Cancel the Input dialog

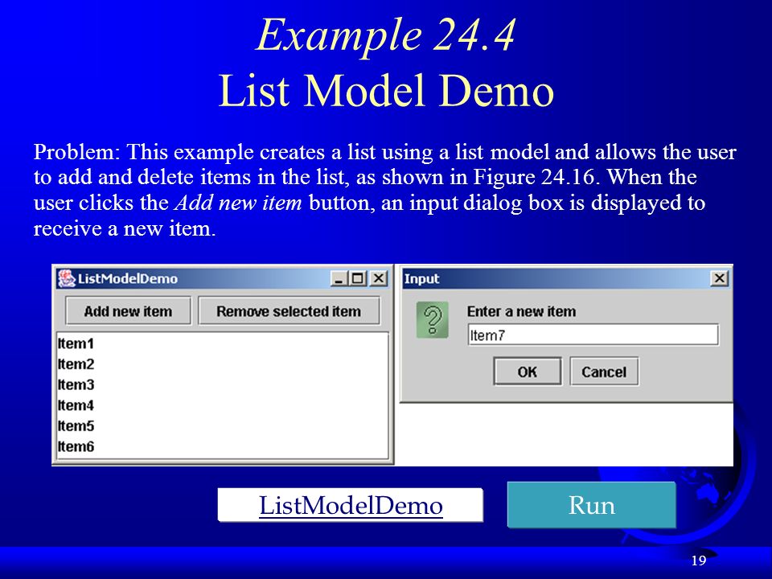[x=604, y=372]
